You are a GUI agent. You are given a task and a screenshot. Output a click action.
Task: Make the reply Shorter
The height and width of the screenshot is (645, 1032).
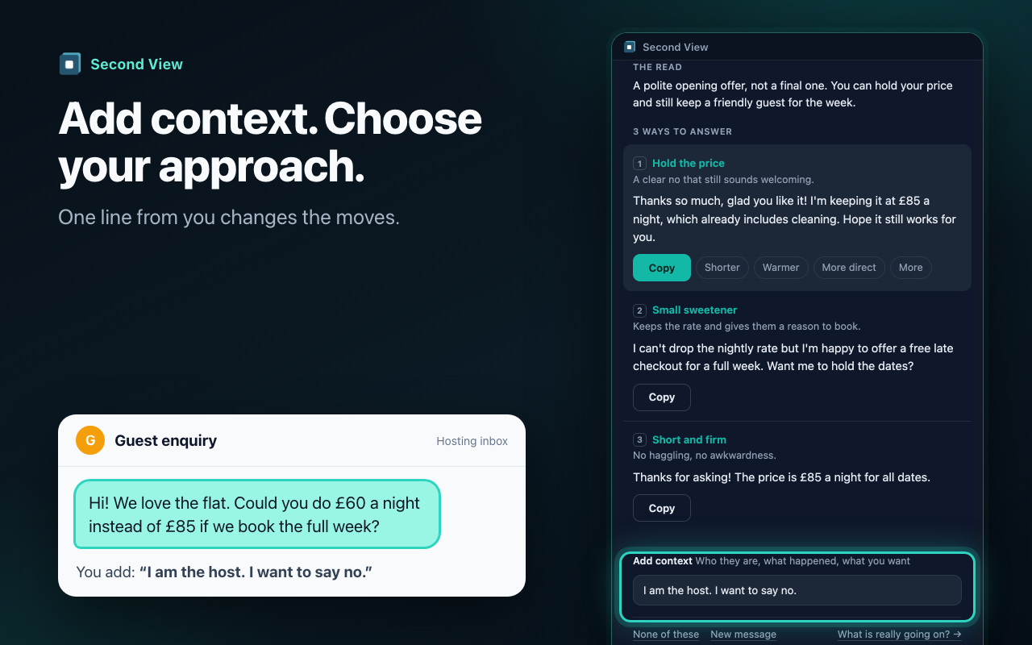(x=722, y=268)
